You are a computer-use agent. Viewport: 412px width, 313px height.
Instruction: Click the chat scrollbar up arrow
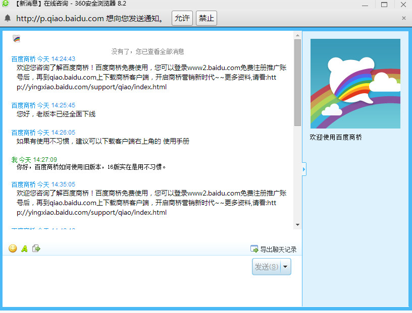coord(297,35)
